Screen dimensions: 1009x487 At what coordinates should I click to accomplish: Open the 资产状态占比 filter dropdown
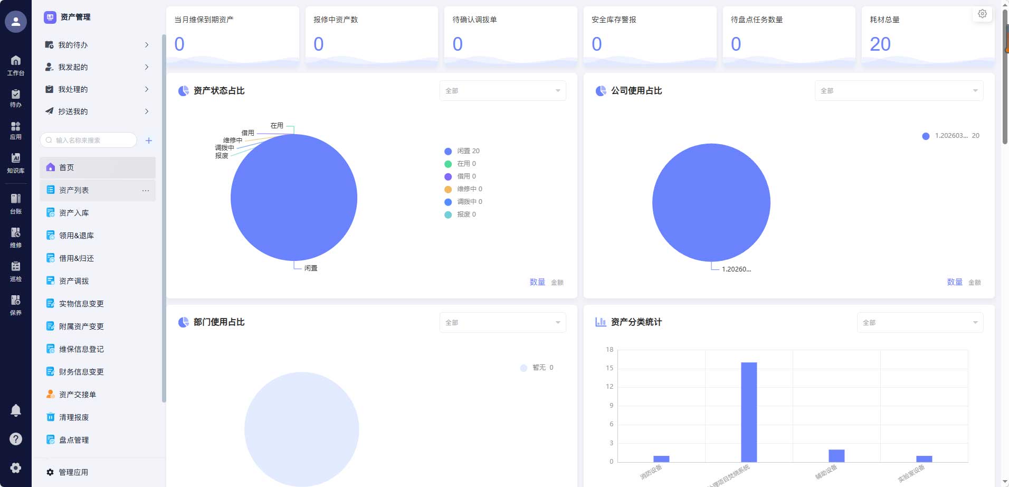[502, 91]
